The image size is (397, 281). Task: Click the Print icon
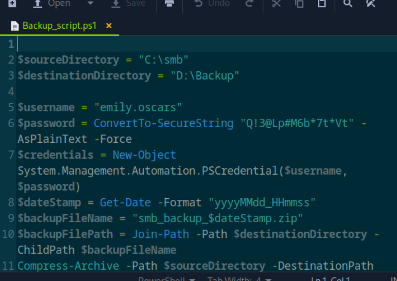click(x=169, y=3)
